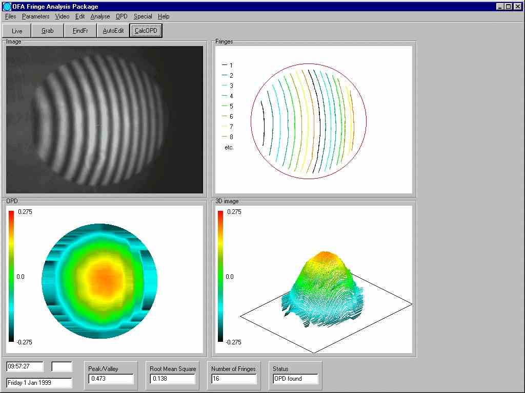Click the Number of Fringes field
525x393 pixels.
[234, 379]
